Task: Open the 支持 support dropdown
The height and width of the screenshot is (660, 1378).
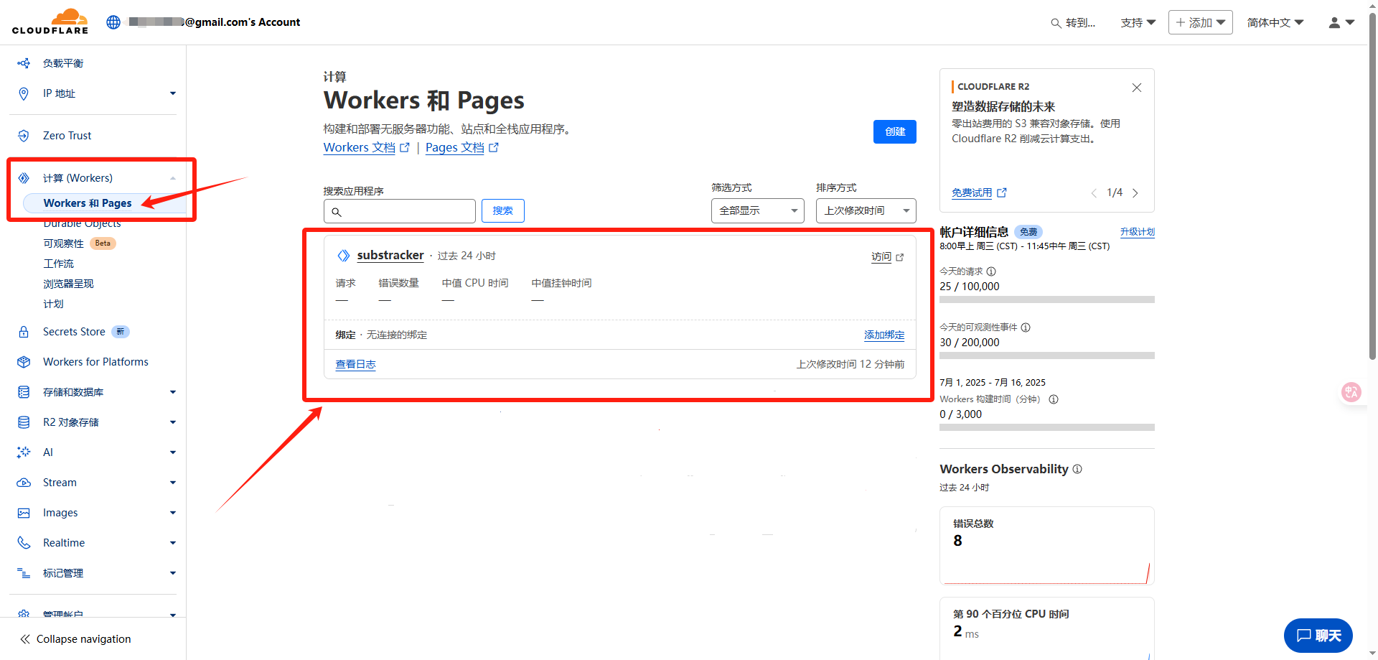Action: [x=1138, y=23]
